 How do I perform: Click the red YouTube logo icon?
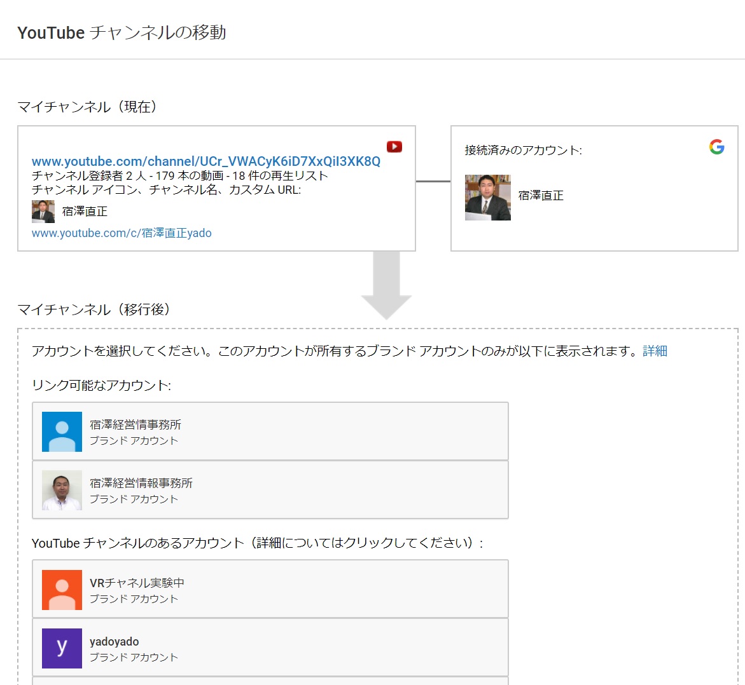click(x=394, y=147)
